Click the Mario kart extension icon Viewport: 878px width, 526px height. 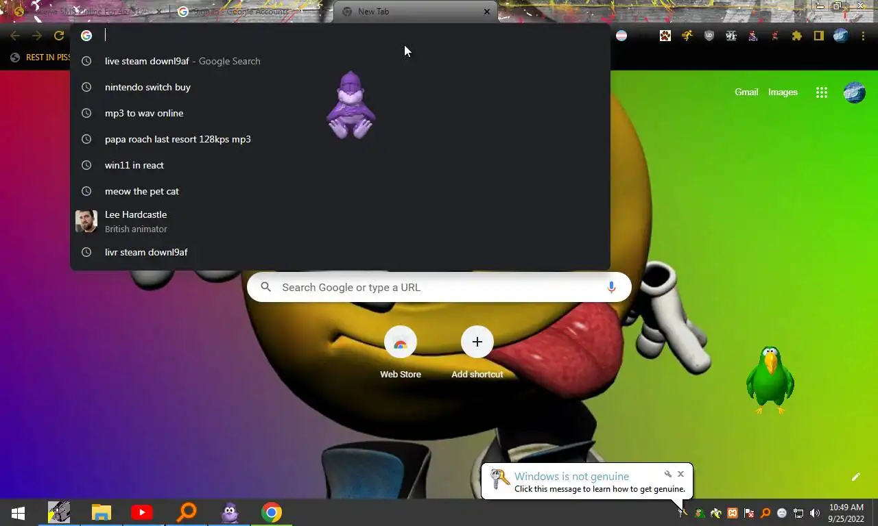753,36
